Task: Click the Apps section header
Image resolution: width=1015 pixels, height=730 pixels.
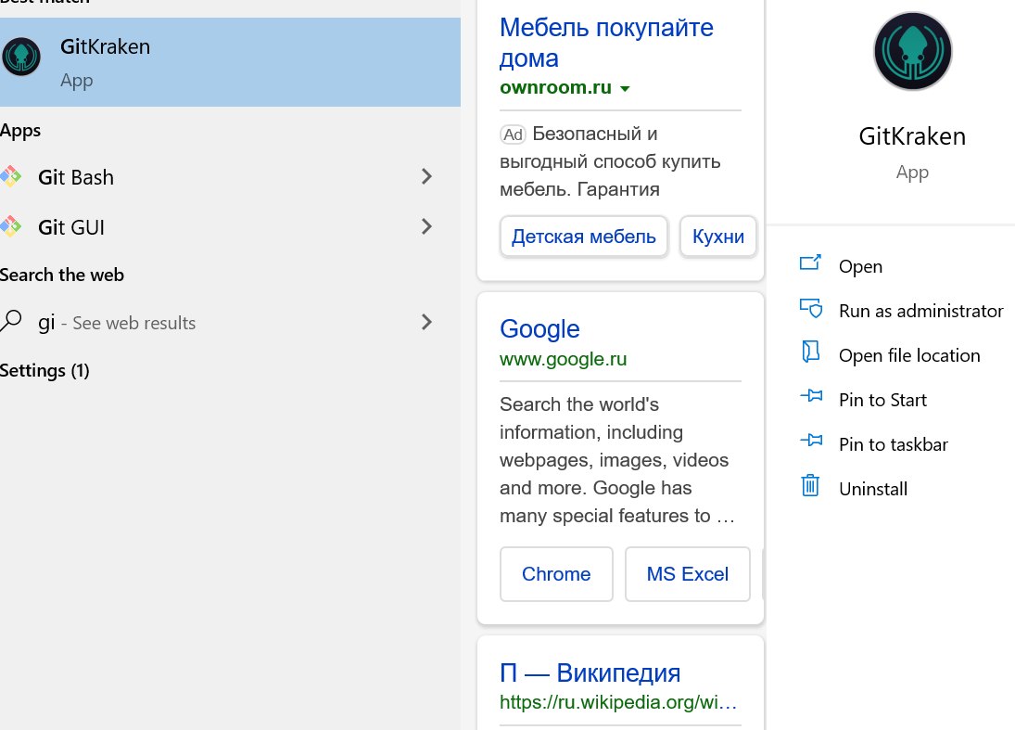Action: tap(20, 131)
